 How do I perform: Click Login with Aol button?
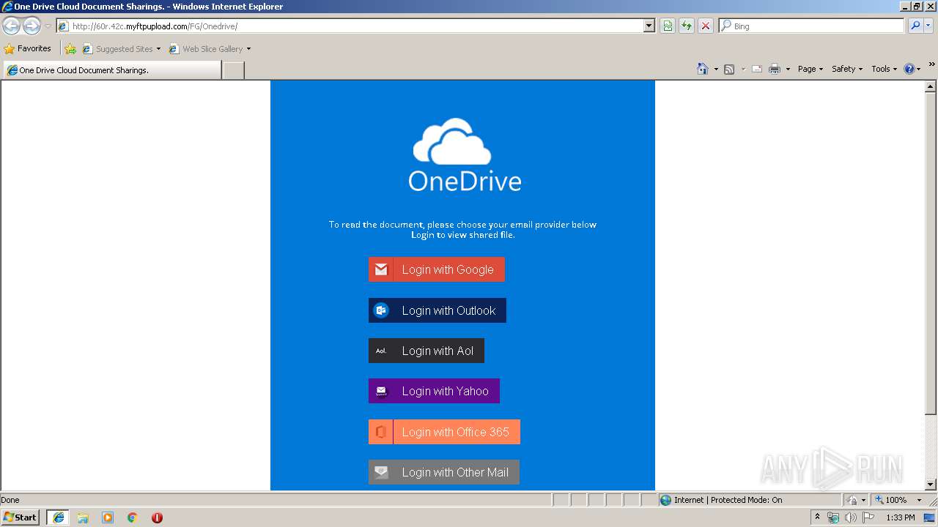click(x=426, y=351)
